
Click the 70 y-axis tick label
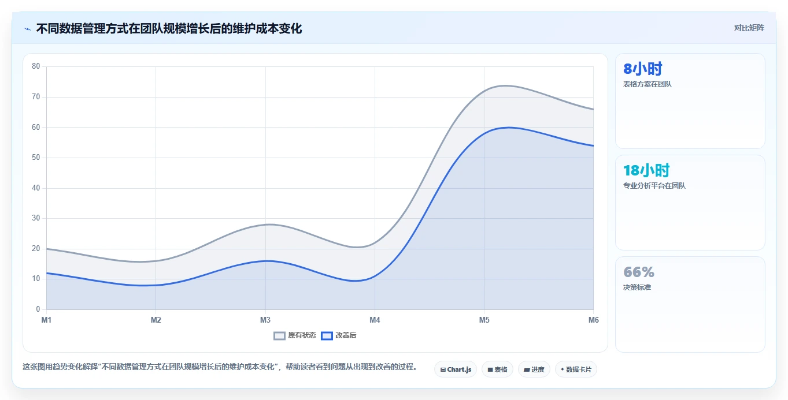pos(36,97)
